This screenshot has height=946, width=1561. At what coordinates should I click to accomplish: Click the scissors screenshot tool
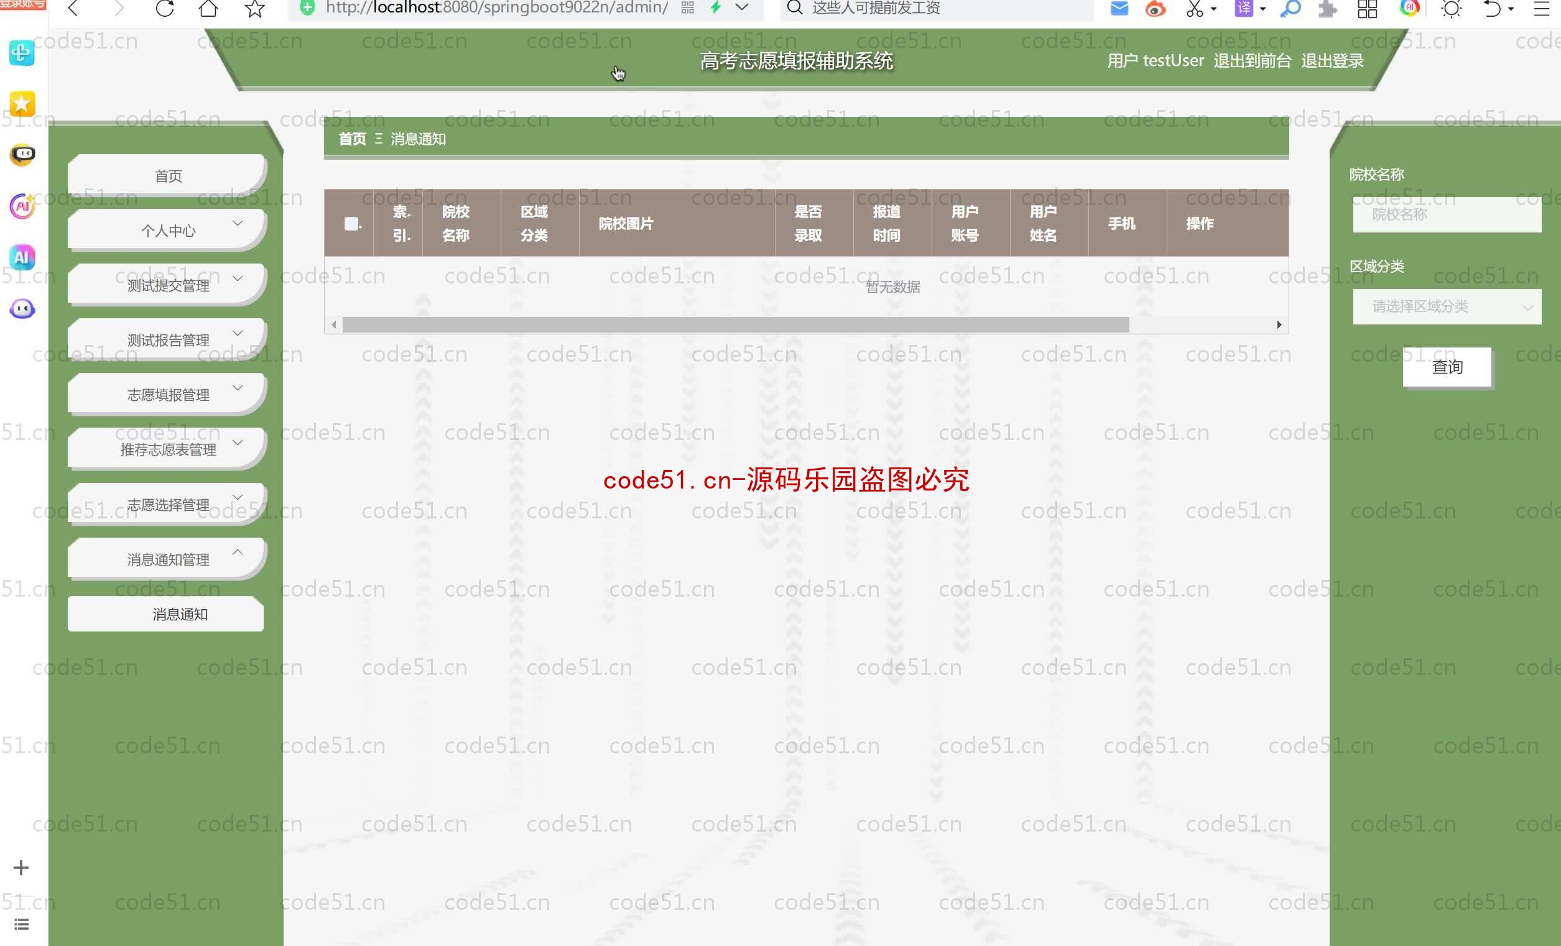tap(1194, 8)
